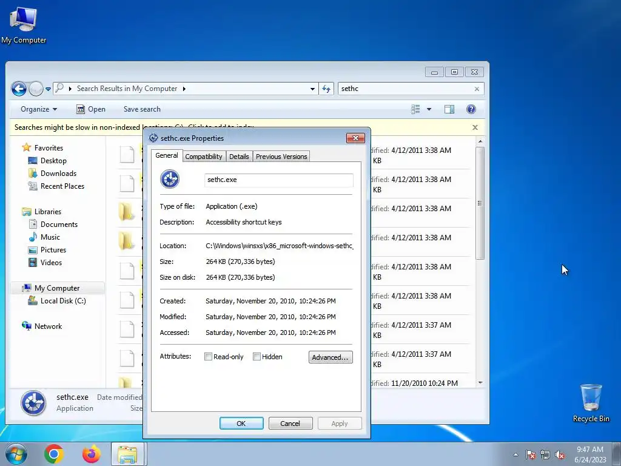Click Open in the Explorer toolbar
The image size is (621, 466).
point(91,109)
